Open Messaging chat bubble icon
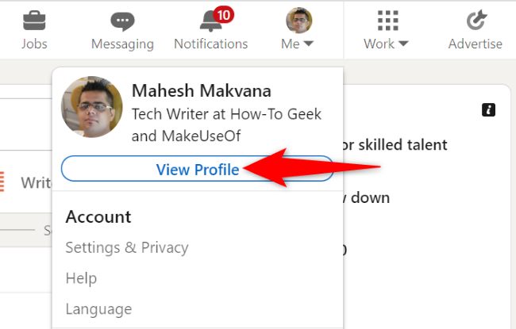Image resolution: width=516 pixels, height=329 pixels. [x=122, y=21]
